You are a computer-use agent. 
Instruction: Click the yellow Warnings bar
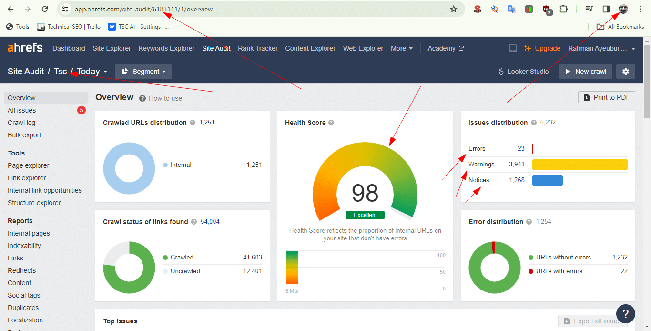click(x=580, y=165)
